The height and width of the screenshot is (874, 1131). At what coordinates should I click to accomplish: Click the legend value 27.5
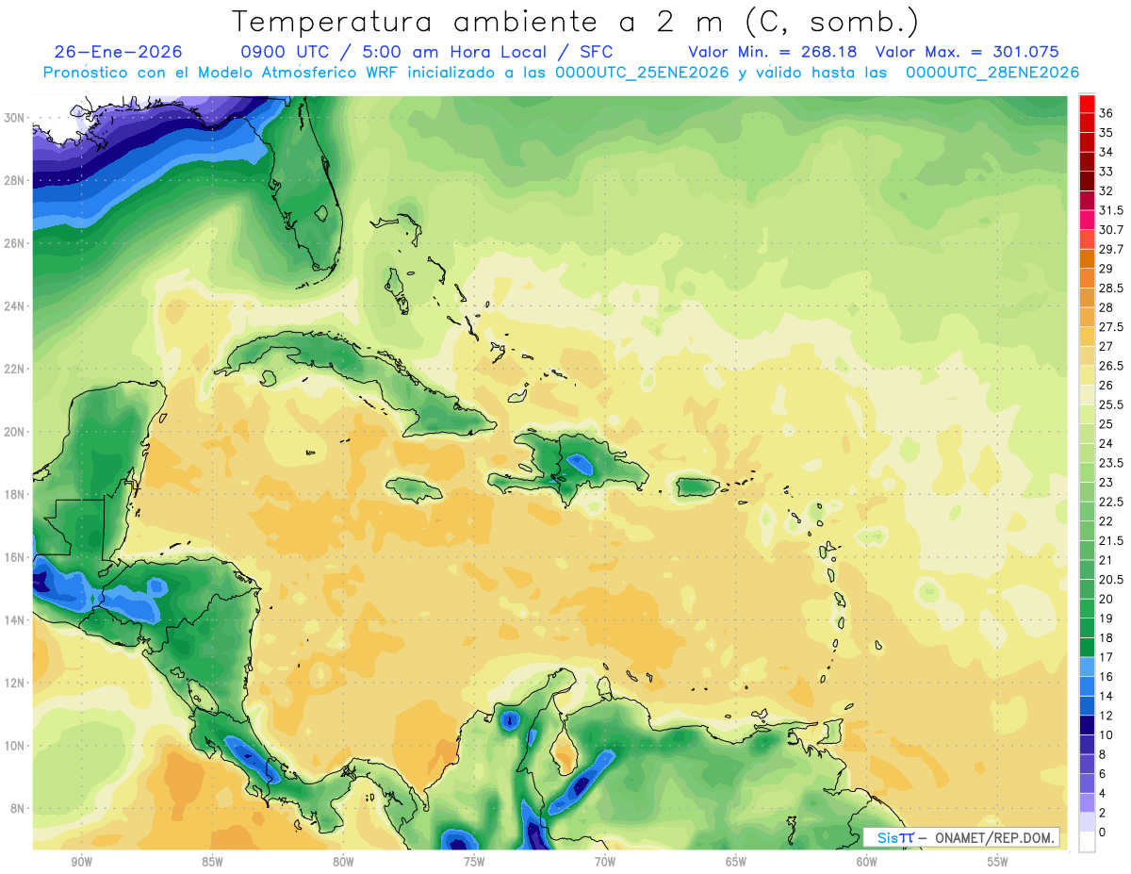pos(1111,327)
